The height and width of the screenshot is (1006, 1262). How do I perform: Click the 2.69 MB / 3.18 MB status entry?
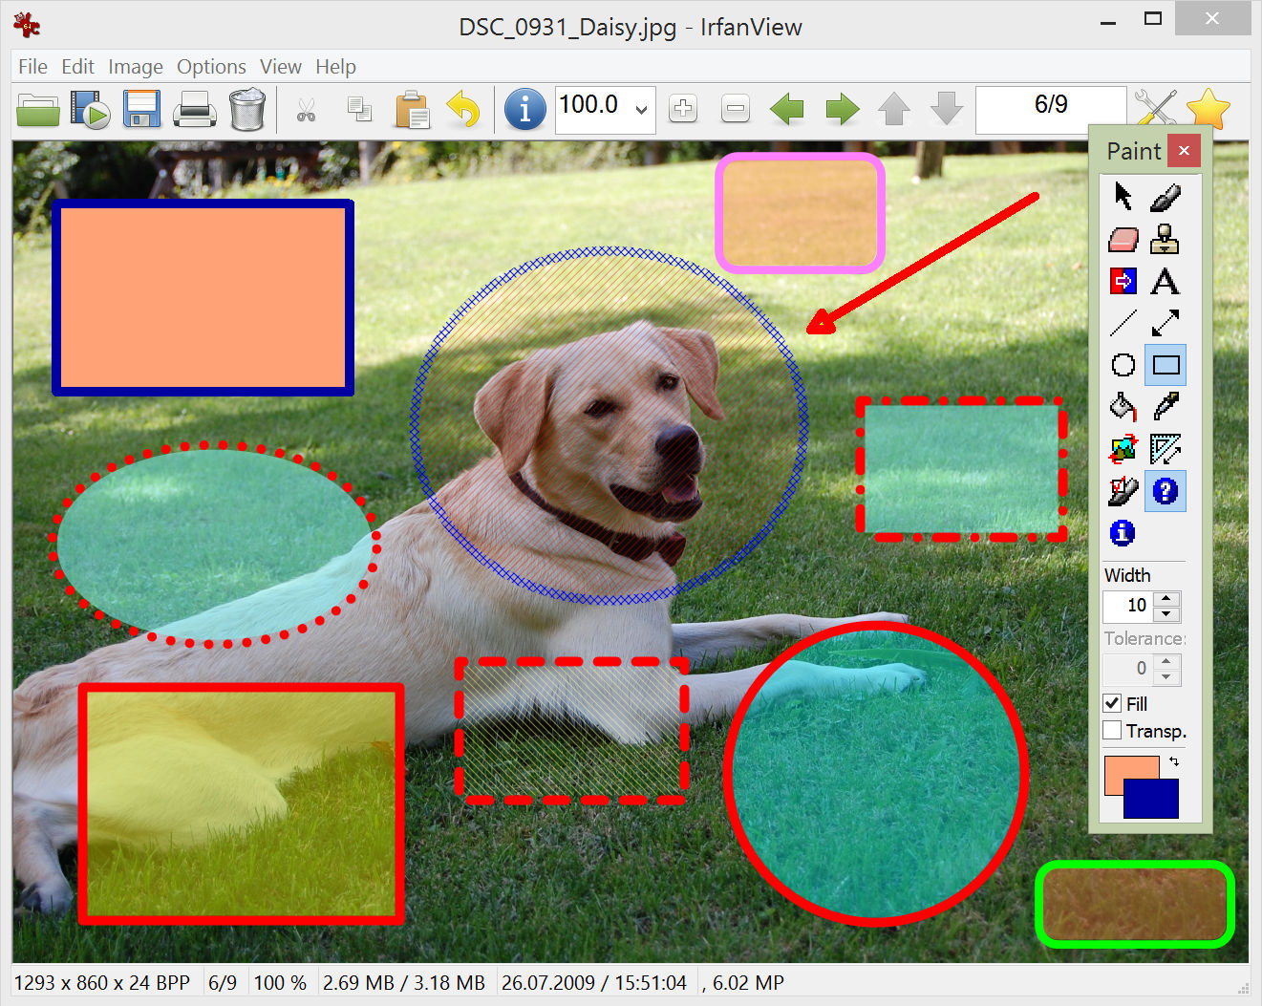(x=404, y=982)
